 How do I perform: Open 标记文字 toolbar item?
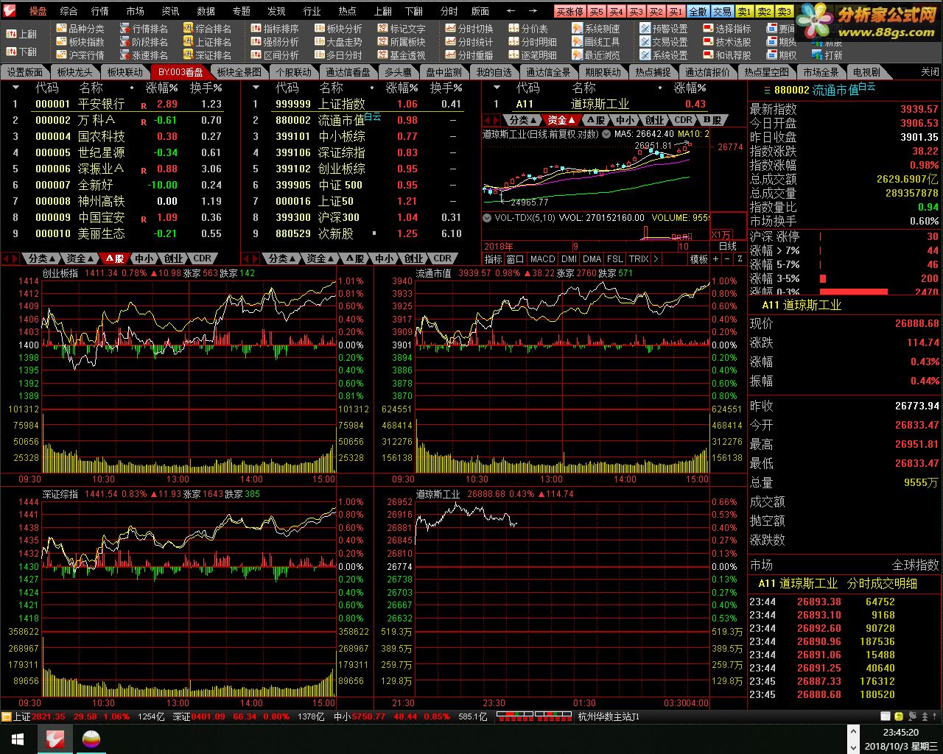tap(402, 29)
